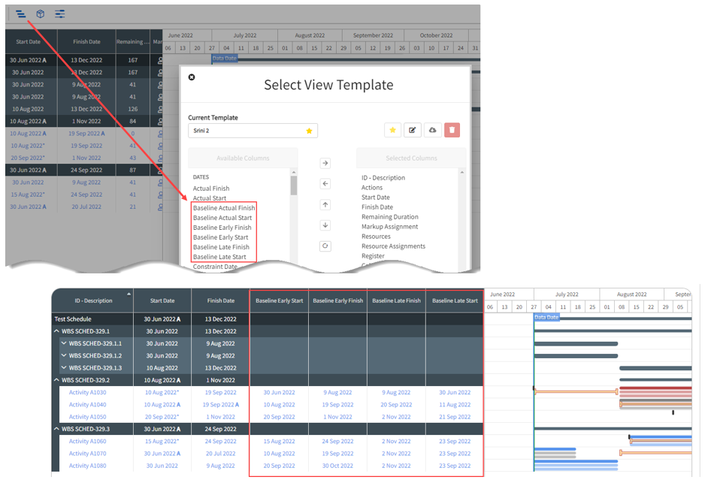The width and height of the screenshot is (705, 492).
Task: Select Actual Finish in Available Columns
Action: pos(211,189)
